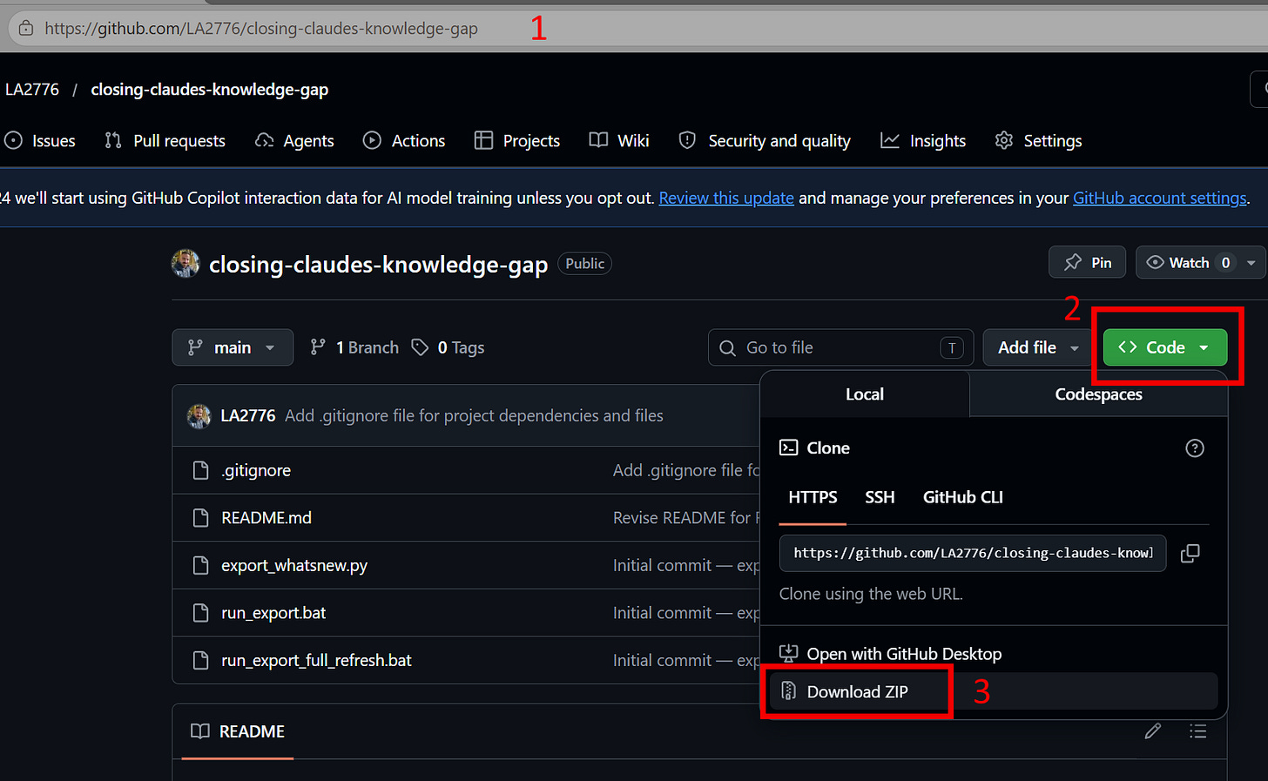Edit README with the pencil icon
The width and height of the screenshot is (1268, 781).
click(x=1153, y=731)
